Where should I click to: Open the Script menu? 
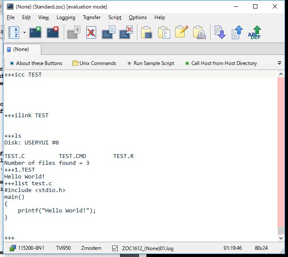tap(115, 17)
